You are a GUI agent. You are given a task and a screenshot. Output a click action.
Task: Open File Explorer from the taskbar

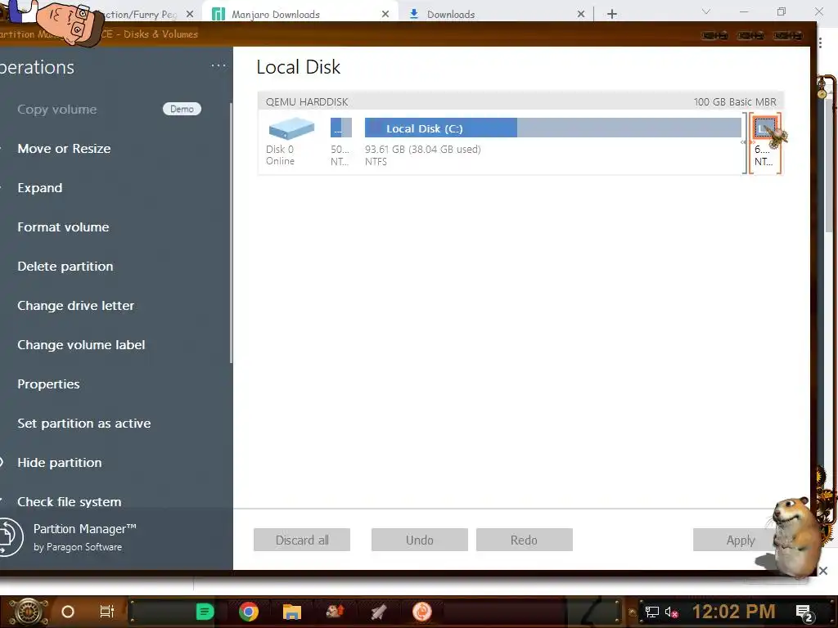(x=292, y=612)
